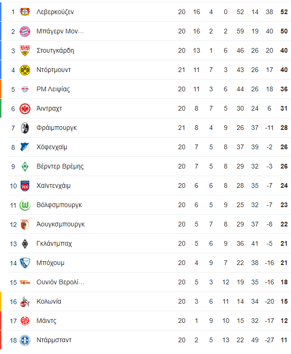Image resolution: width=291 pixels, height=354 pixels.
Task: Open the Λεβερκούζεν team link
Action: point(55,12)
